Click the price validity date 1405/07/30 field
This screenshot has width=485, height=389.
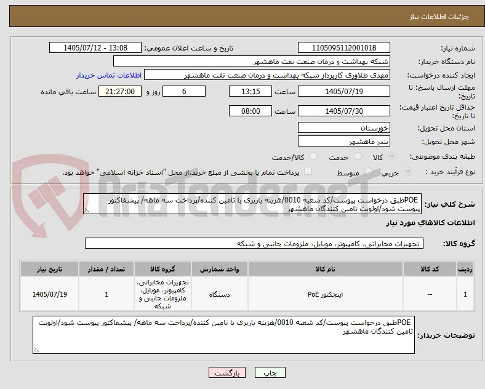(344, 111)
